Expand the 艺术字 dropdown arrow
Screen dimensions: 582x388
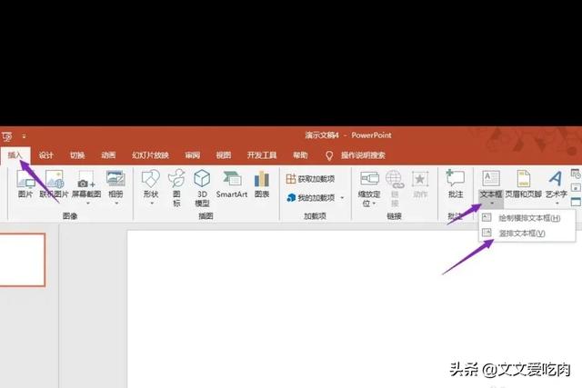pyautogui.click(x=557, y=204)
